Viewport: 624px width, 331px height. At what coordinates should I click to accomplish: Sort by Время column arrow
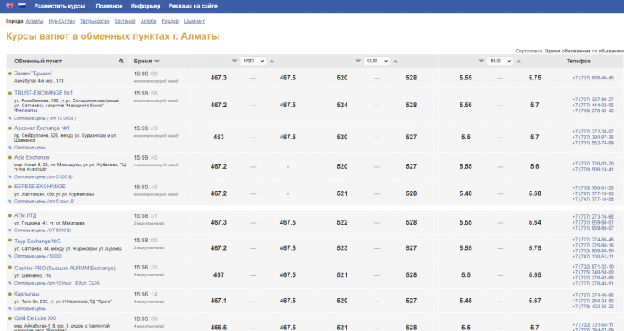click(157, 62)
